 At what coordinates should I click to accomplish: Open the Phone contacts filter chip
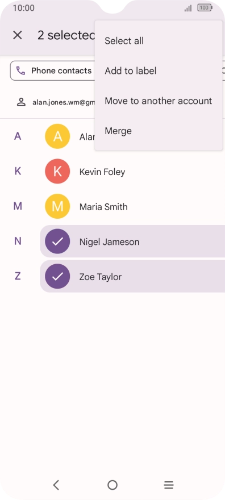[x=53, y=70]
